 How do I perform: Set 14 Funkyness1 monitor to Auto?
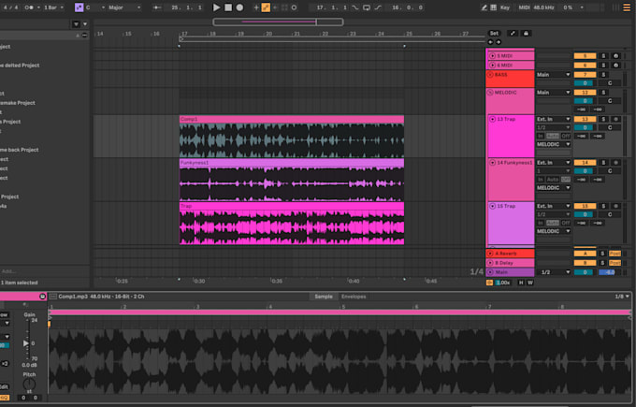coord(553,180)
